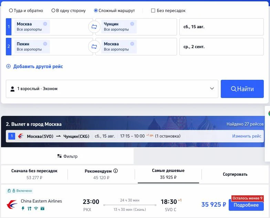Image resolution: width=270 pixels, height=218 pixels.
Task: Select В одну сторону radio option
Action: (x=53, y=11)
